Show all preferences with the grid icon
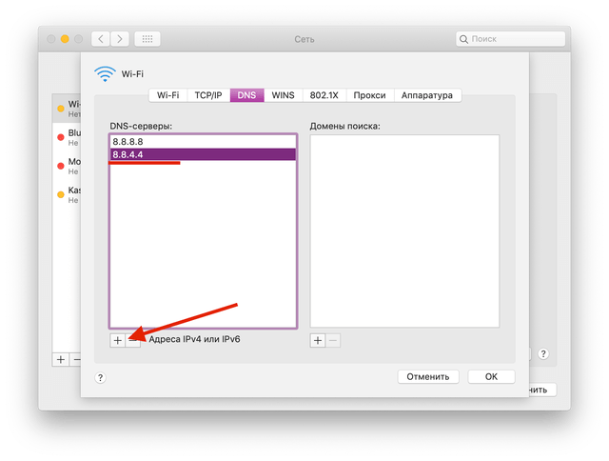This screenshot has height=461, width=609. click(x=147, y=39)
